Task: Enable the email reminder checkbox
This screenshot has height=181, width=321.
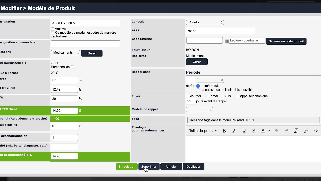Action: pos(208,96)
